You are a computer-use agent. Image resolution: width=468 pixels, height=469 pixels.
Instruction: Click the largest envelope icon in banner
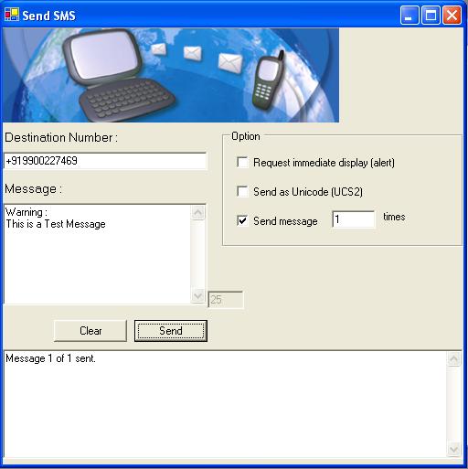[230, 62]
